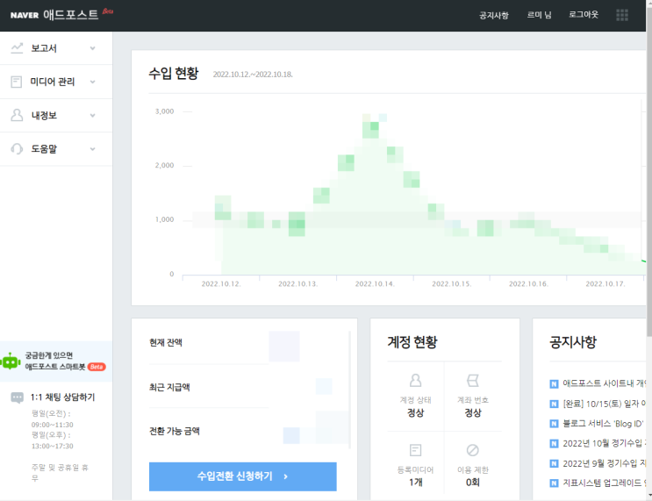Click chart date label 2022.10.12.
The image size is (652, 501).
[221, 284]
